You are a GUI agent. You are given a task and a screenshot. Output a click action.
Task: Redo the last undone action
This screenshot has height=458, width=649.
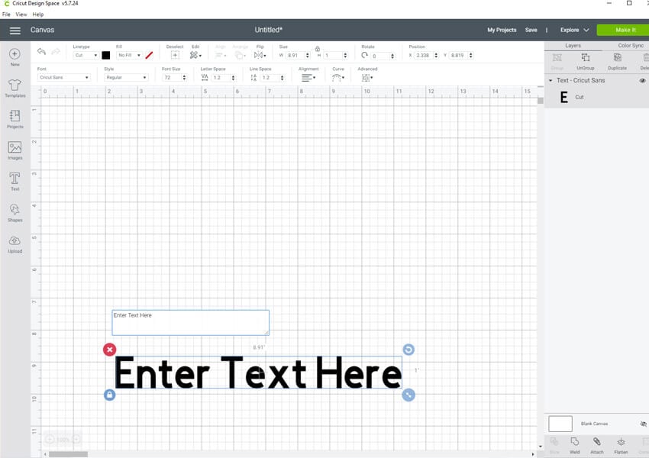point(56,51)
